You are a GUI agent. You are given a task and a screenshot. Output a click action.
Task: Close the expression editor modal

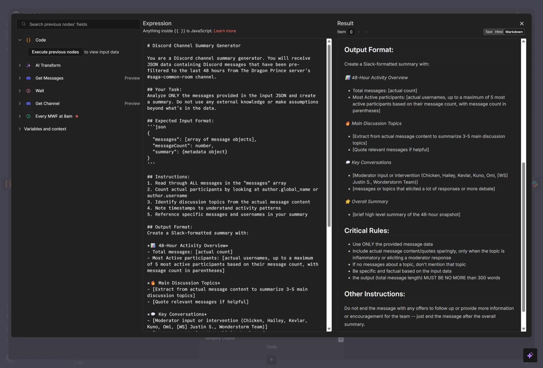point(522,23)
